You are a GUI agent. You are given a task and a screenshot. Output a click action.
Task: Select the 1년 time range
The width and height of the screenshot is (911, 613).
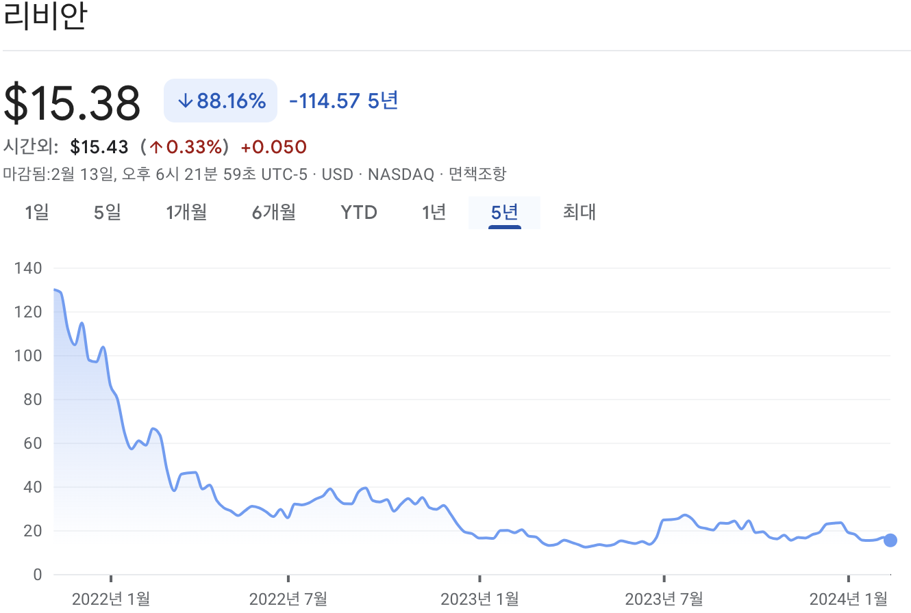pyautogui.click(x=434, y=213)
